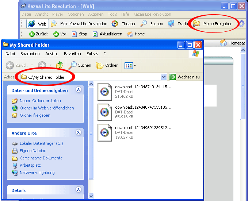
Task: Open Player menu in Kazaa
Action: pos(58,14)
